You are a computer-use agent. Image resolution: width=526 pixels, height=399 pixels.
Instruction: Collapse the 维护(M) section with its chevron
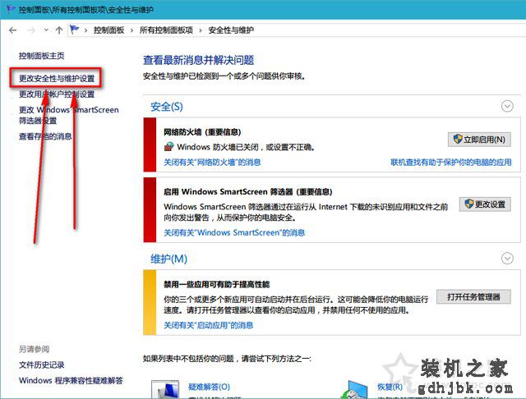click(507, 259)
